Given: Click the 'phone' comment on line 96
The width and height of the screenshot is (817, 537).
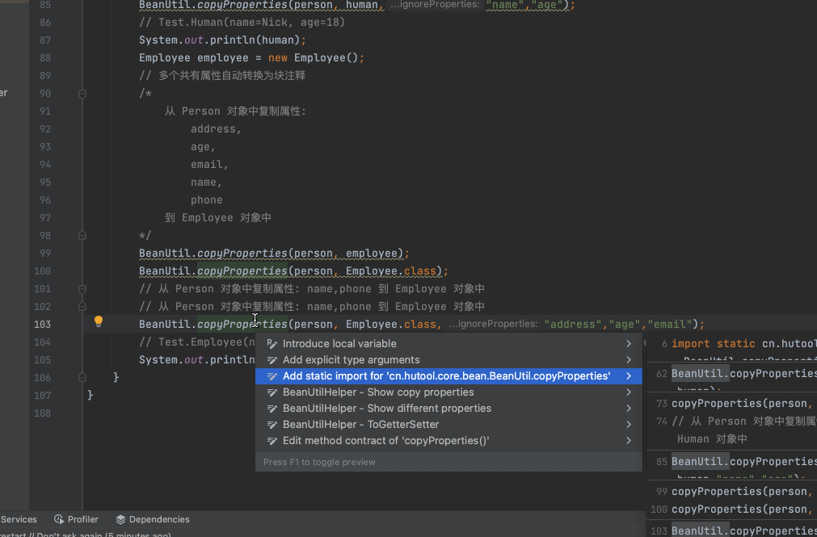Looking at the screenshot, I should (206, 200).
